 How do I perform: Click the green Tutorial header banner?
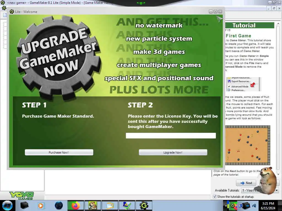coord(250,25)
